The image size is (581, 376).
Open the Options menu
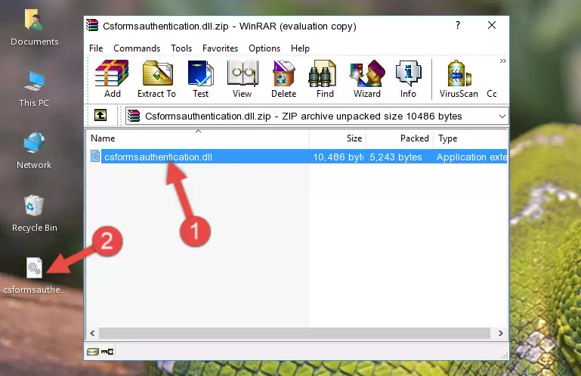point(264,48)
